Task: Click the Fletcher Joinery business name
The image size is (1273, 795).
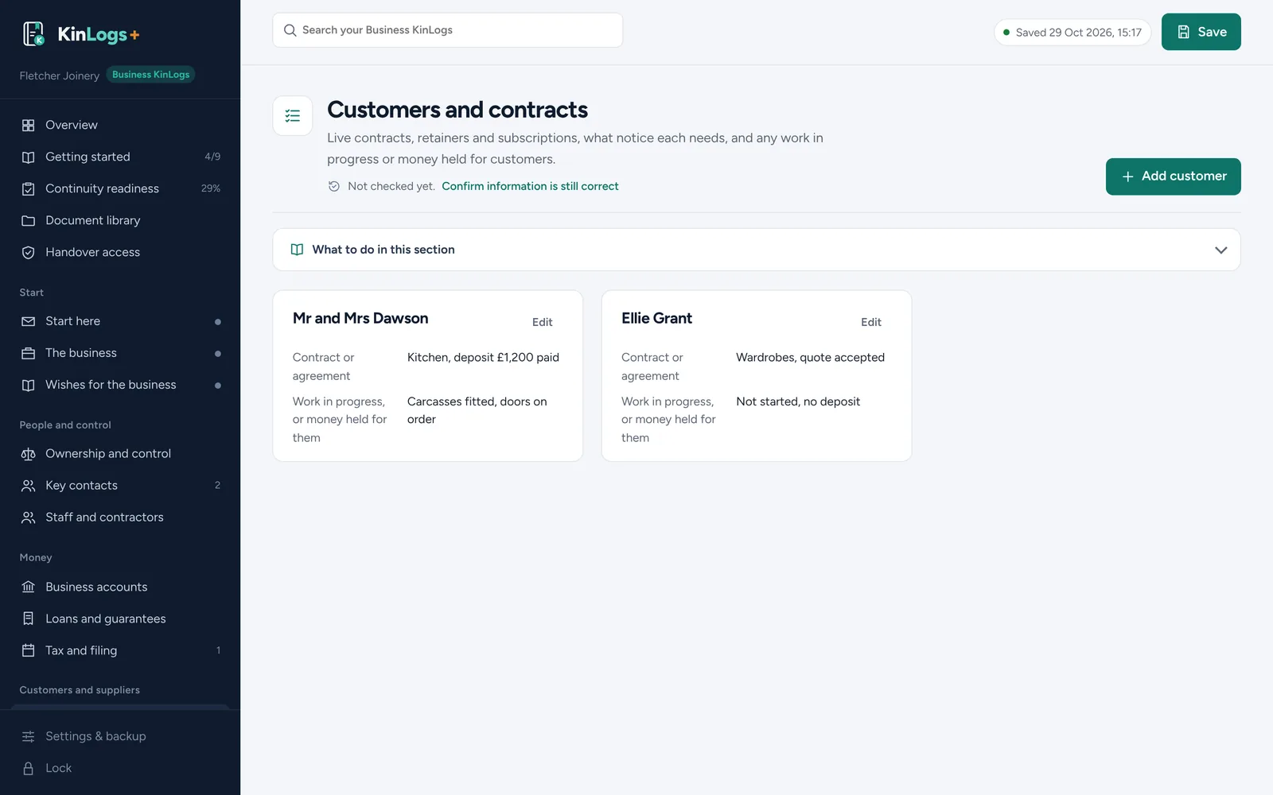Action: click(60, 76)
